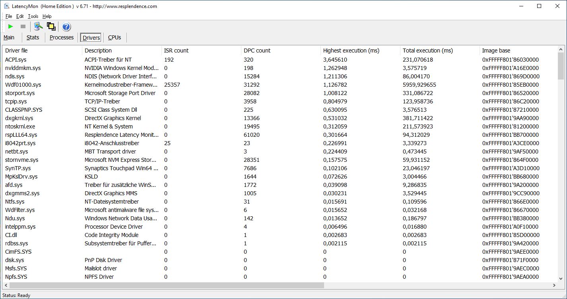This screenshot has height=299, width=567.
Task: Click the scroll-left arrow of horizontal scrollbar
Action: [x=6, y=285]
